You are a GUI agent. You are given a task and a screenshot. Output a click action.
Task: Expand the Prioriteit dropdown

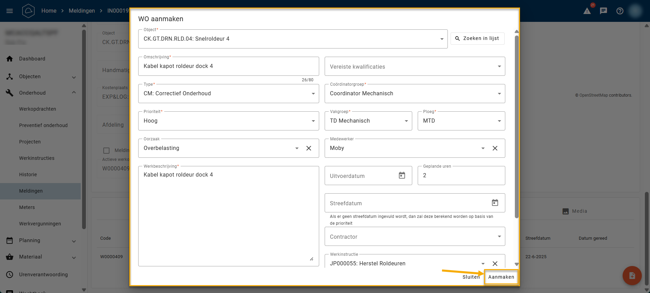click(313, 121)
